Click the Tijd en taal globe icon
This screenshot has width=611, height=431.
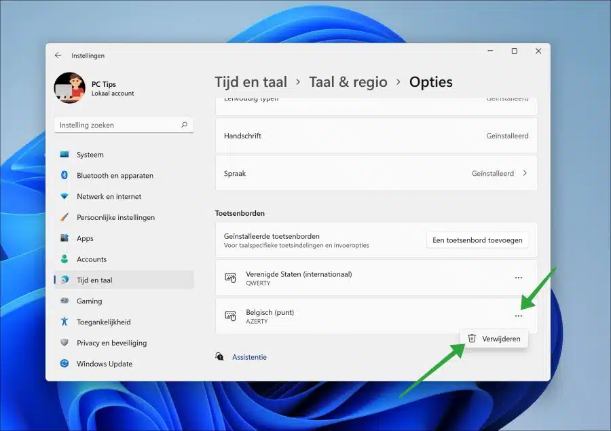point(64,280)
